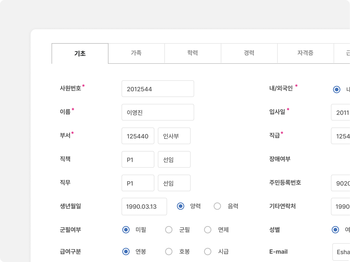The height and width of the screenshot is (262, 350).
Task: Click the 부서 name field 인사부
Action: tap(174, 136)
